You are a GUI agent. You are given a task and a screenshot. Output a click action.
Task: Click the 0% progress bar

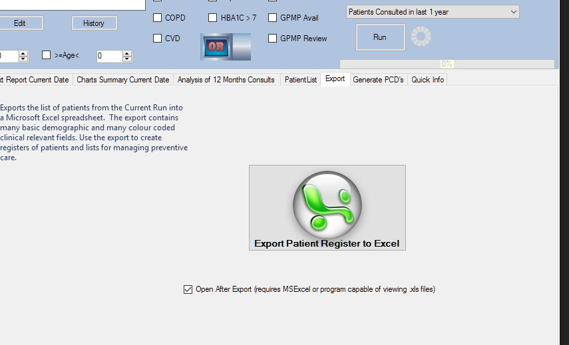click(447, 64)
